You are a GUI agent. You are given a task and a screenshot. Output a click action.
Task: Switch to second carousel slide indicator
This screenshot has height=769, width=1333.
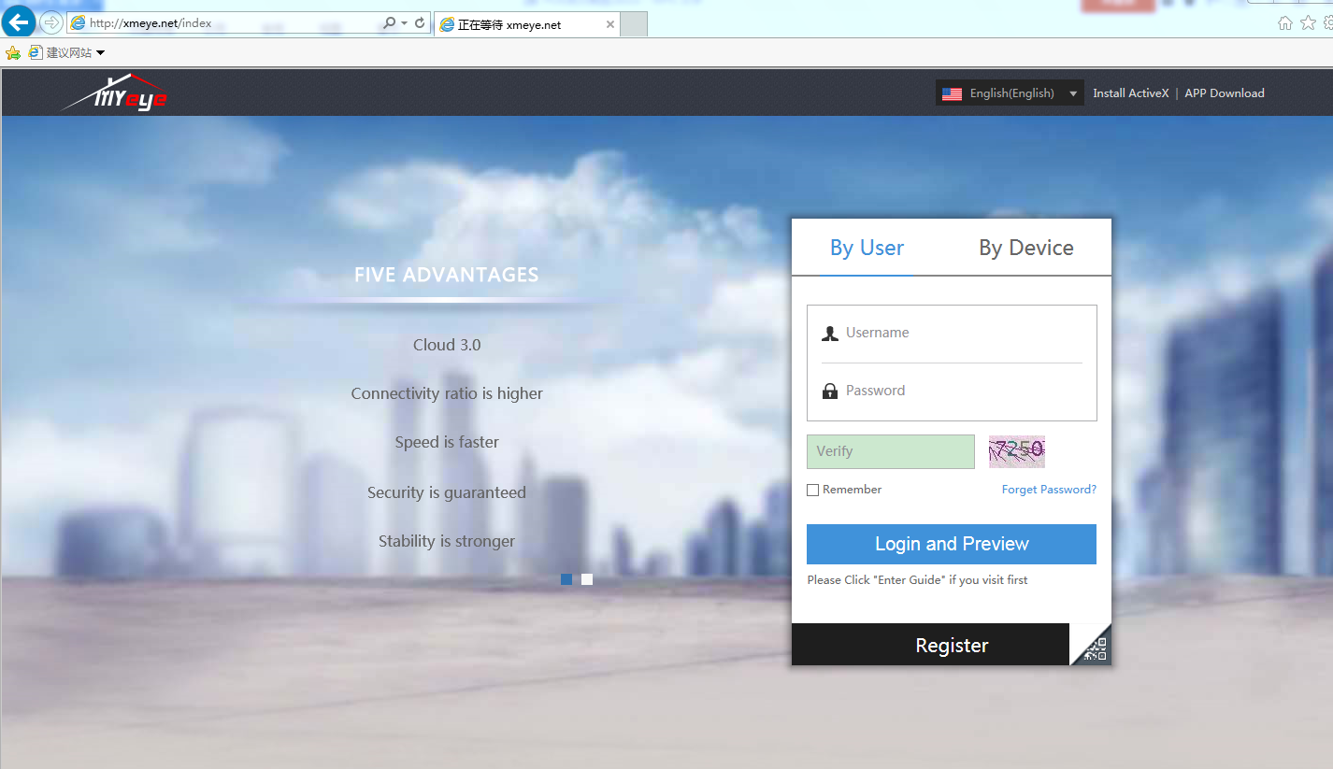click(587, 579)
